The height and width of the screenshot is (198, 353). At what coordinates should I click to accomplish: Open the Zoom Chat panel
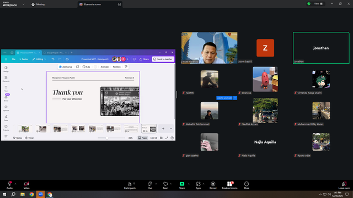pos(150,185)
